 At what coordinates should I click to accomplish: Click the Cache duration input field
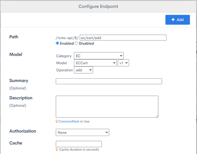tap(79, 144)
